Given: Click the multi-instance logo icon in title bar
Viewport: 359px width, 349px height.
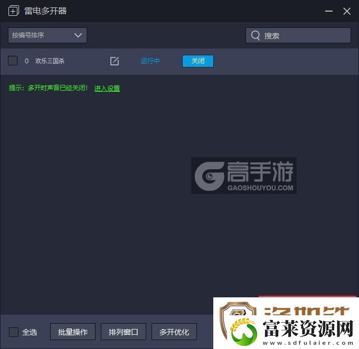Looking at the screenshot, I should [x=14, y=11].
